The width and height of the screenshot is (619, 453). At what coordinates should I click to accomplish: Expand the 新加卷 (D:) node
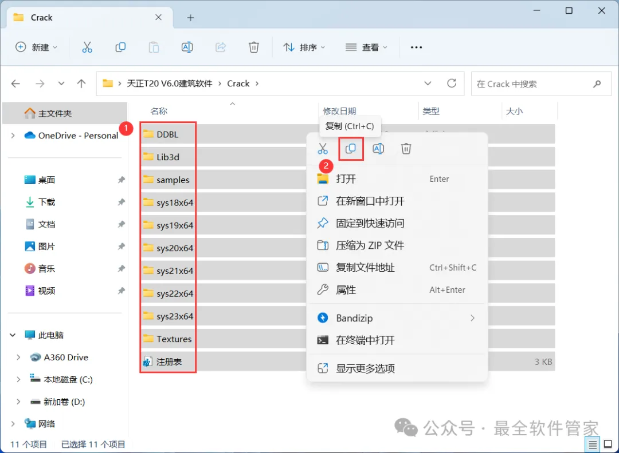click(x=18, y=402)
